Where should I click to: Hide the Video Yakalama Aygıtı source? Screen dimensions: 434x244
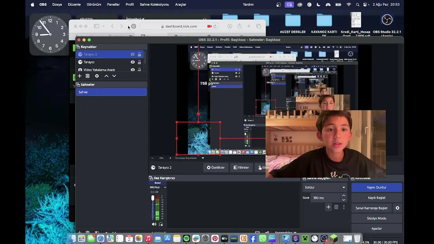pyautogui.click(x=133, y=70)
